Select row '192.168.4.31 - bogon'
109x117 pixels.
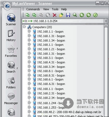click(51, 62)
